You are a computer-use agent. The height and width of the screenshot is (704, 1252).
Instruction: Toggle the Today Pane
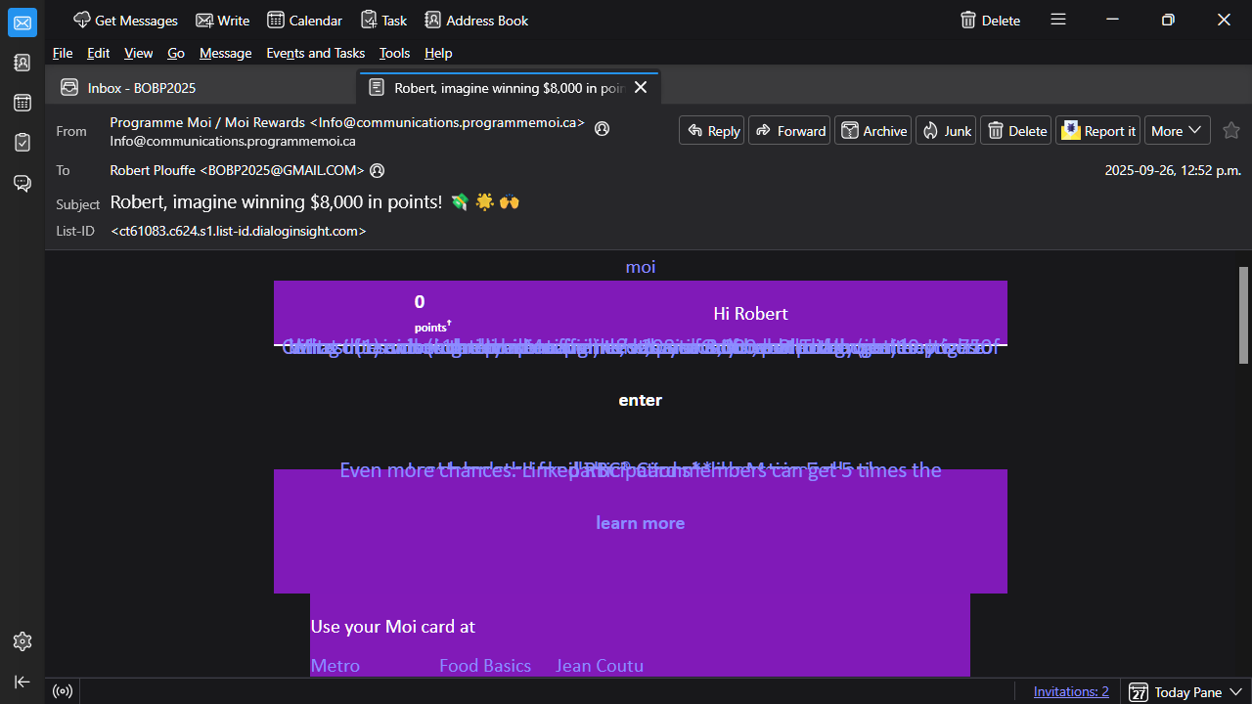1185,691
